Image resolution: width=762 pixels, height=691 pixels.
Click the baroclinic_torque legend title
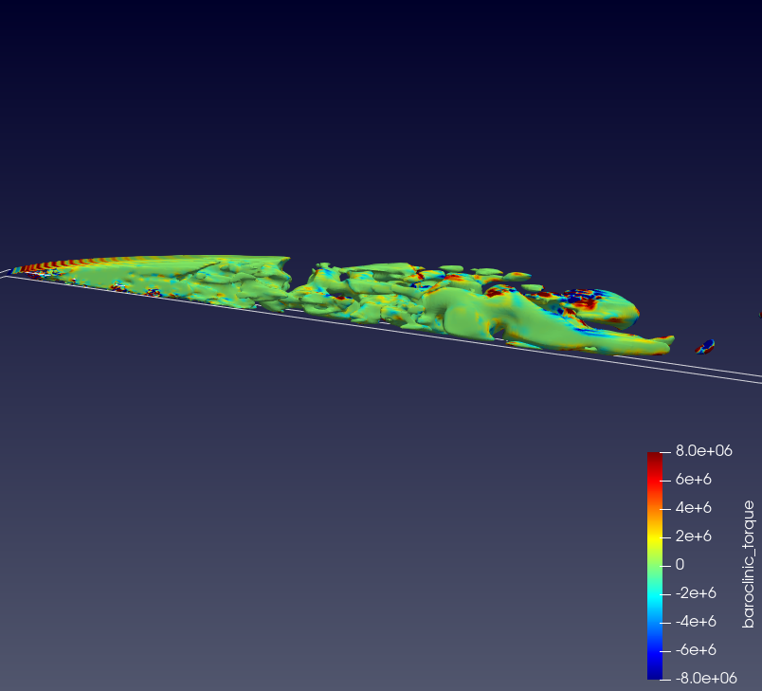pos(749,564)
